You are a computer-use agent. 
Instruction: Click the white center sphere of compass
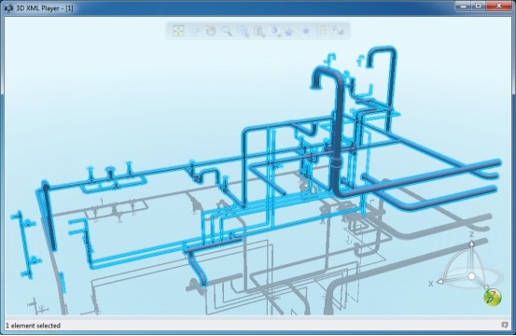(x=471, y=276)
